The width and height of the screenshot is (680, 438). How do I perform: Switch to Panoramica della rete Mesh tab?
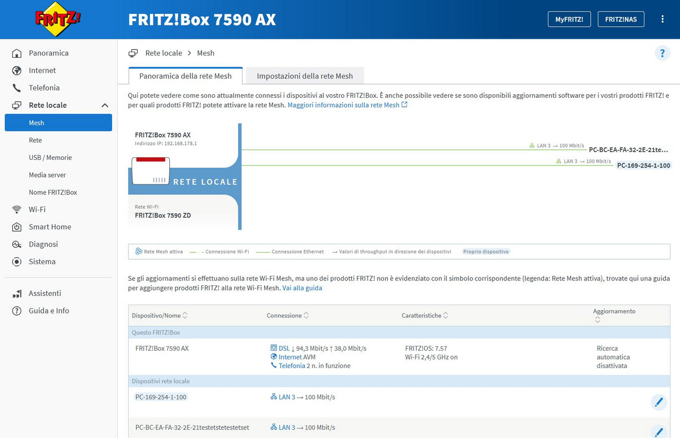[185, 76]
